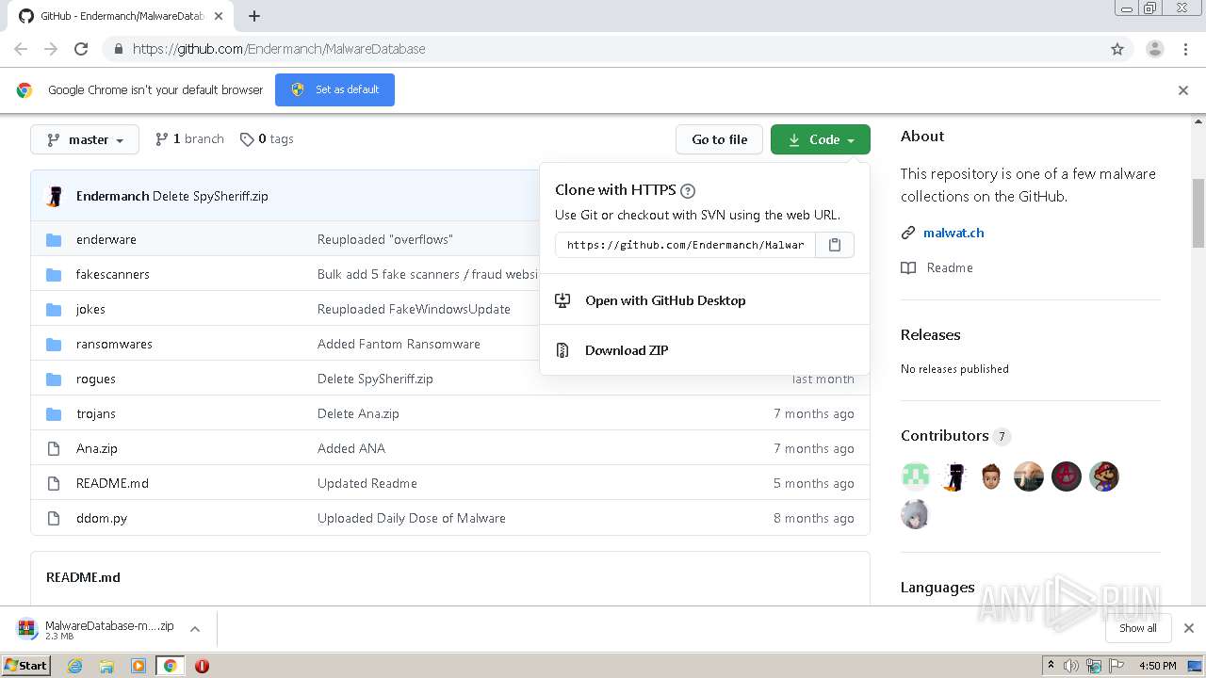
Task: Visit the malwat.ch link
Action: 953,233
